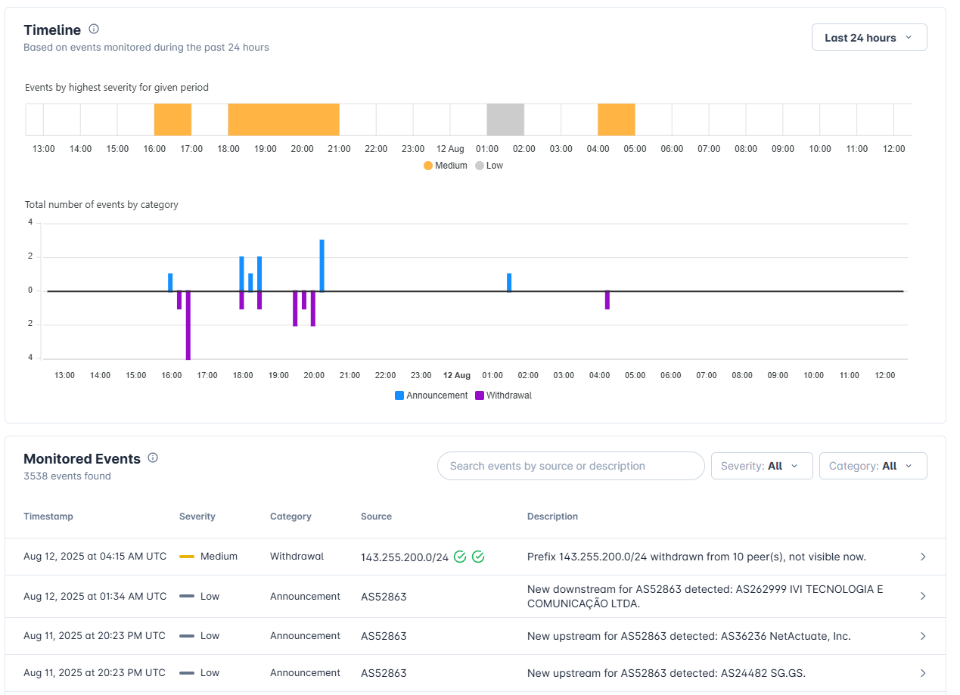Screen dimensions: 960x695
Task: Click into the search events field
Action: click(x=571, y=466)
